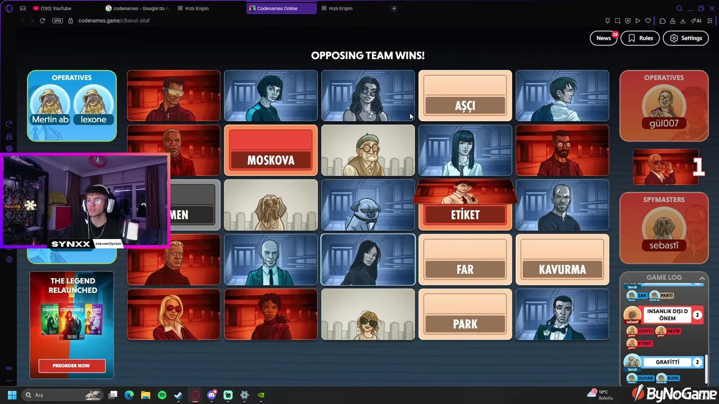This screenshot has height=404, width=719.
Task: Click the lexone operative avatar
Action: click(x=93, y=105)
